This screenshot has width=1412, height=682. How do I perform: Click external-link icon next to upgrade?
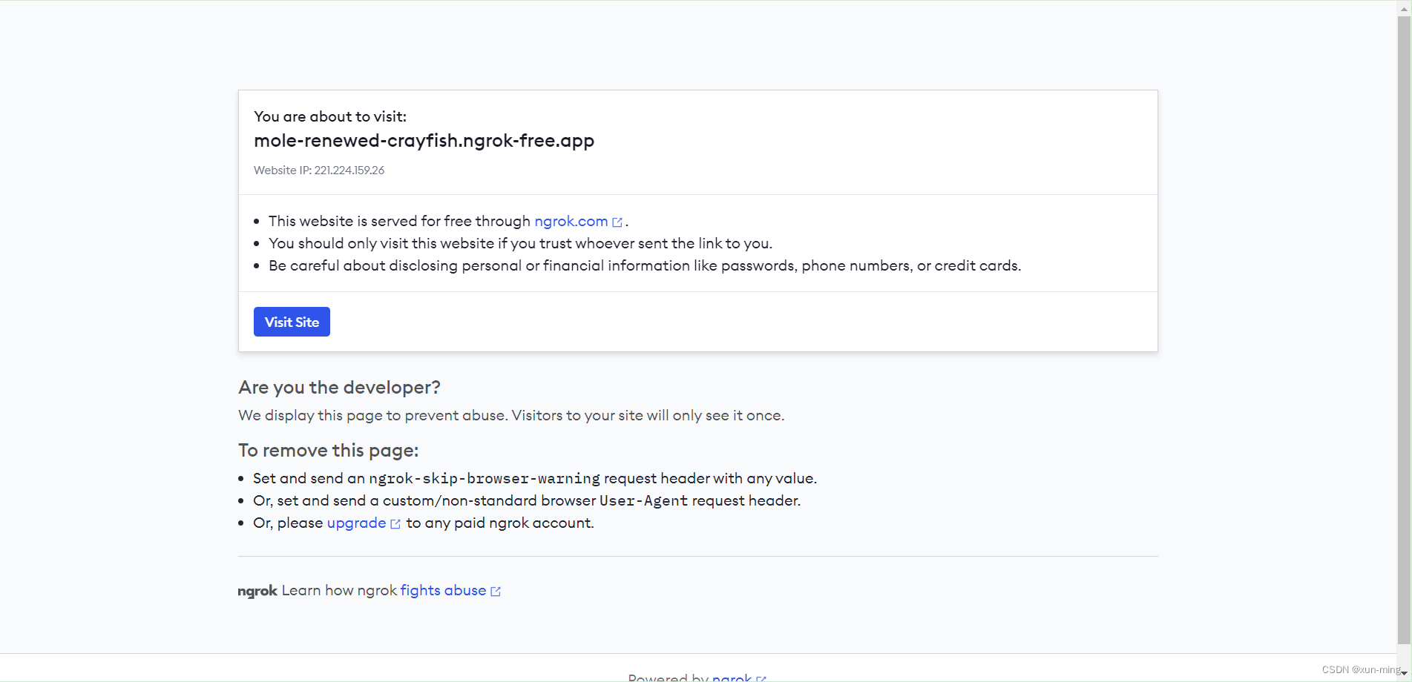click(x=395, y=523)
